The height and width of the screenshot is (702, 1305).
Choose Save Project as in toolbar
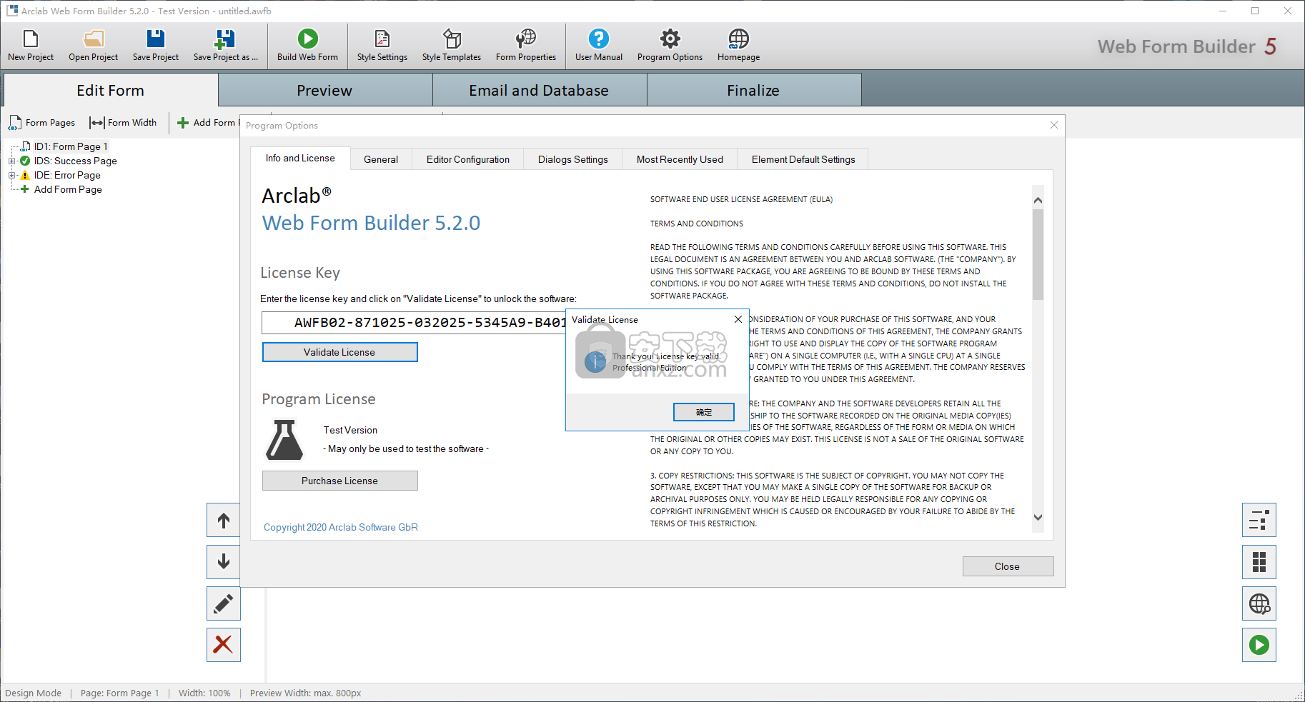[225, 46]
